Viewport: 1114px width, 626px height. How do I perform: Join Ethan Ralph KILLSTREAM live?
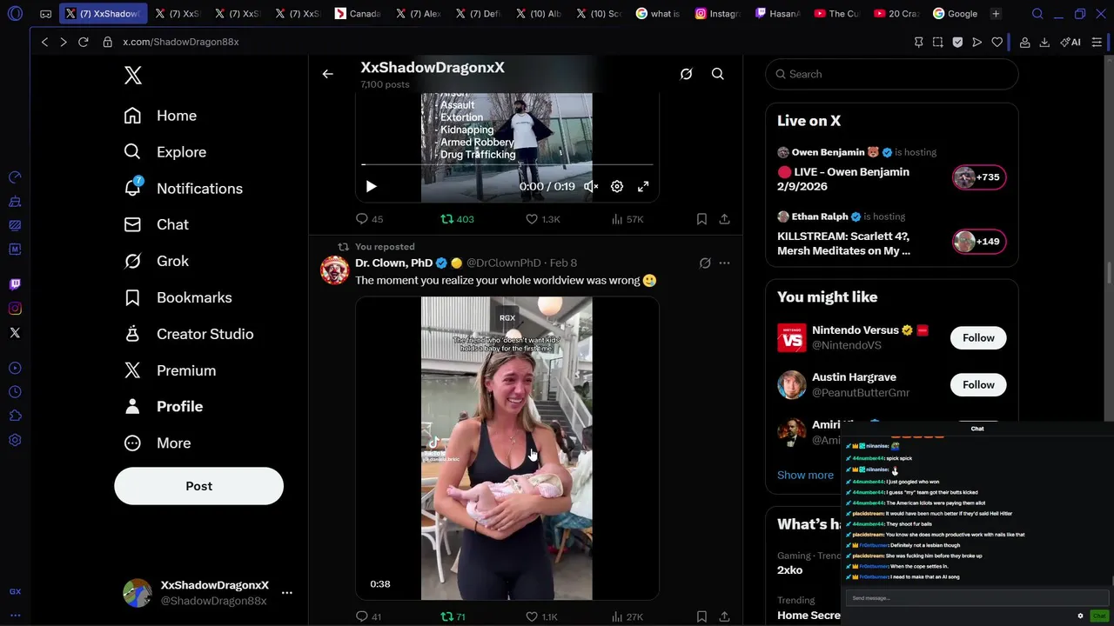click(979, 242)
